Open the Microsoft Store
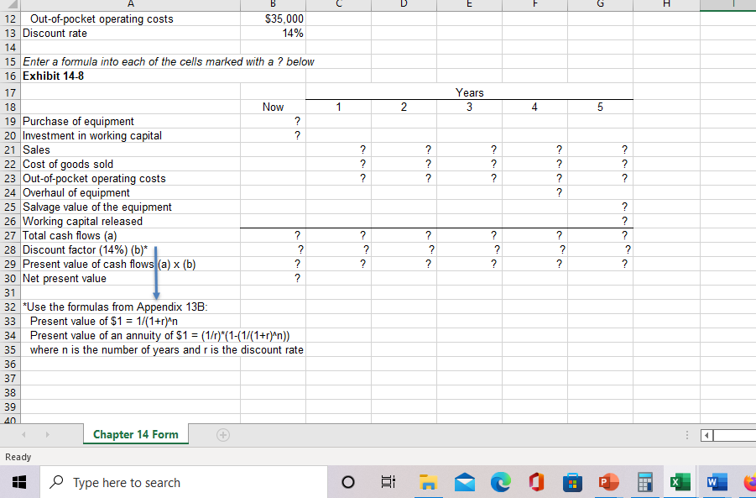Viewport: 756px width, 498px height. pyautogui.click(x=571, y=482)
